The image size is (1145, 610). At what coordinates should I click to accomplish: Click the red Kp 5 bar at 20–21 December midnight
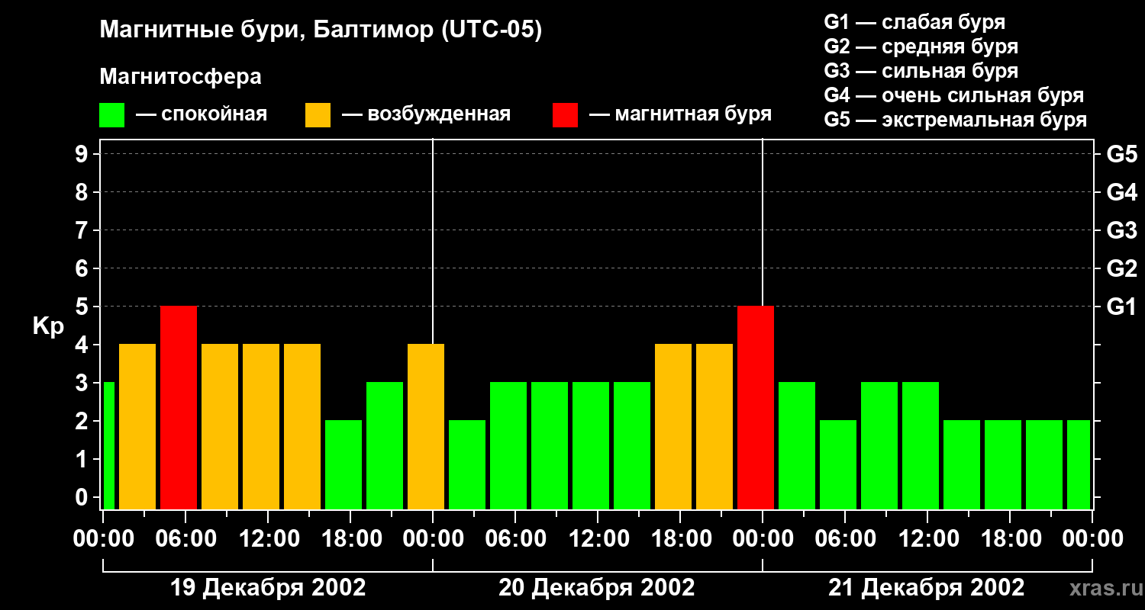756,407
